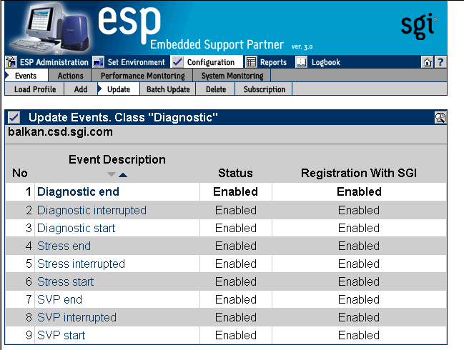Select the Update tab
The width and height of the screenshot is (464, 350).
tap(119, 89)
